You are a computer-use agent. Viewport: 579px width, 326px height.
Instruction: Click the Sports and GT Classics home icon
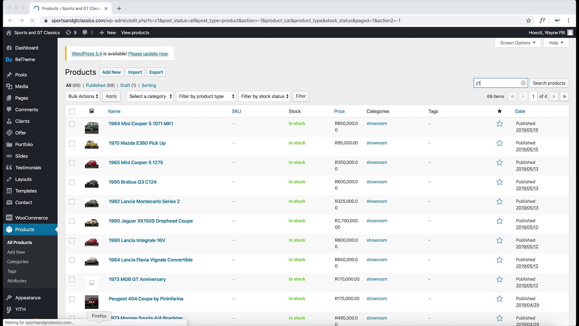(x=9, y=33)
